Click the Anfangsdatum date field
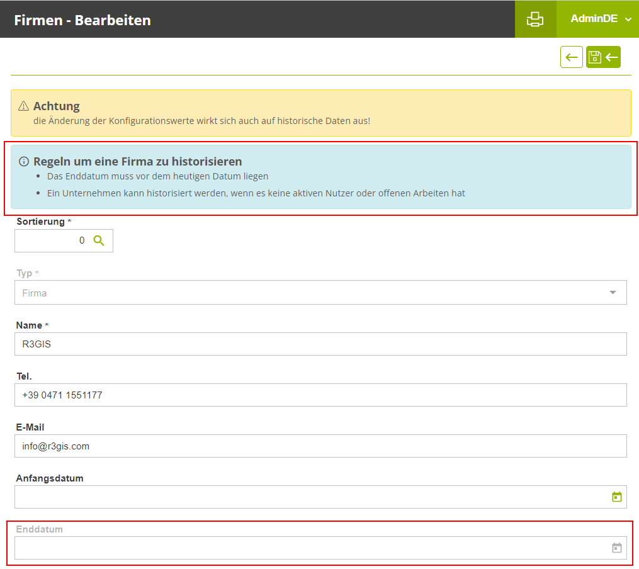 point(308,497)
